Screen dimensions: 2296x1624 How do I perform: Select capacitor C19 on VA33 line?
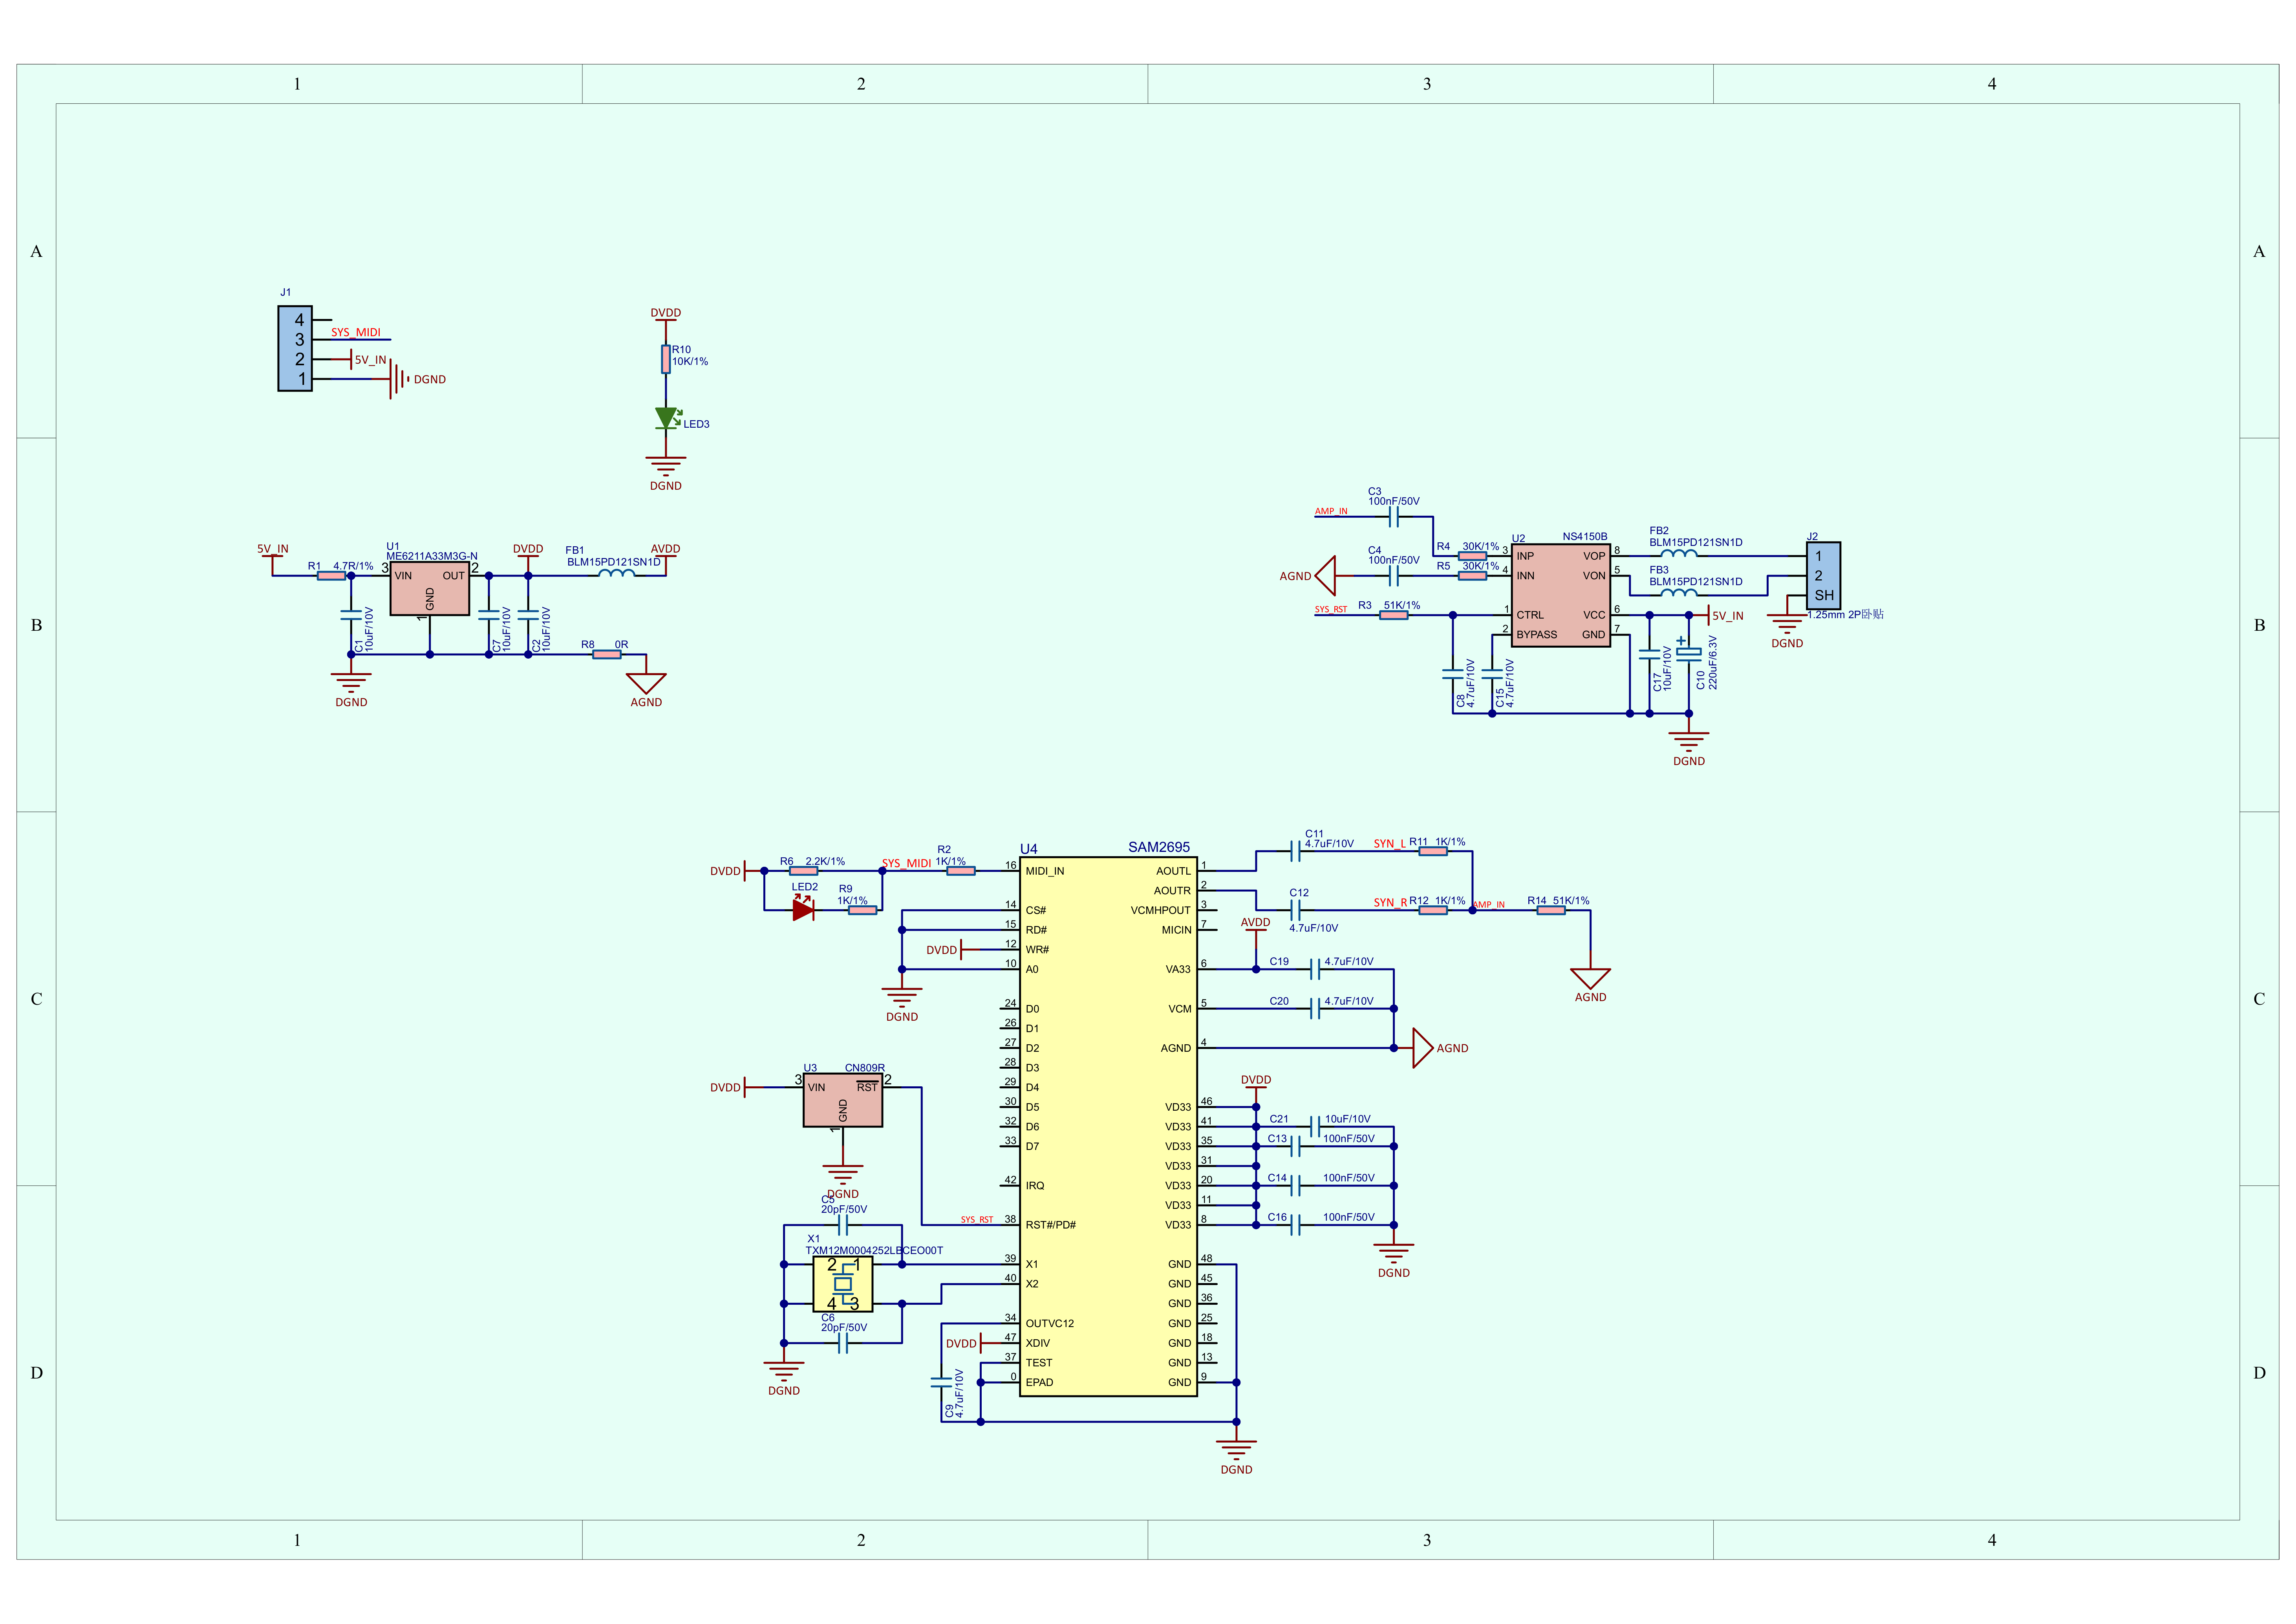1316,969
